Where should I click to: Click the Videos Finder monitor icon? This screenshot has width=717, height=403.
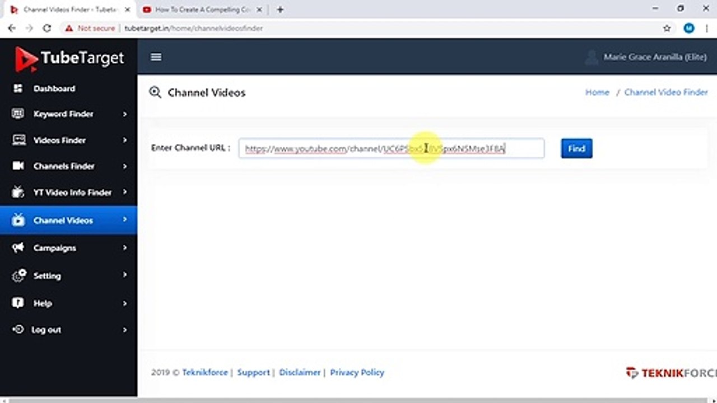(x=18, y=140)
